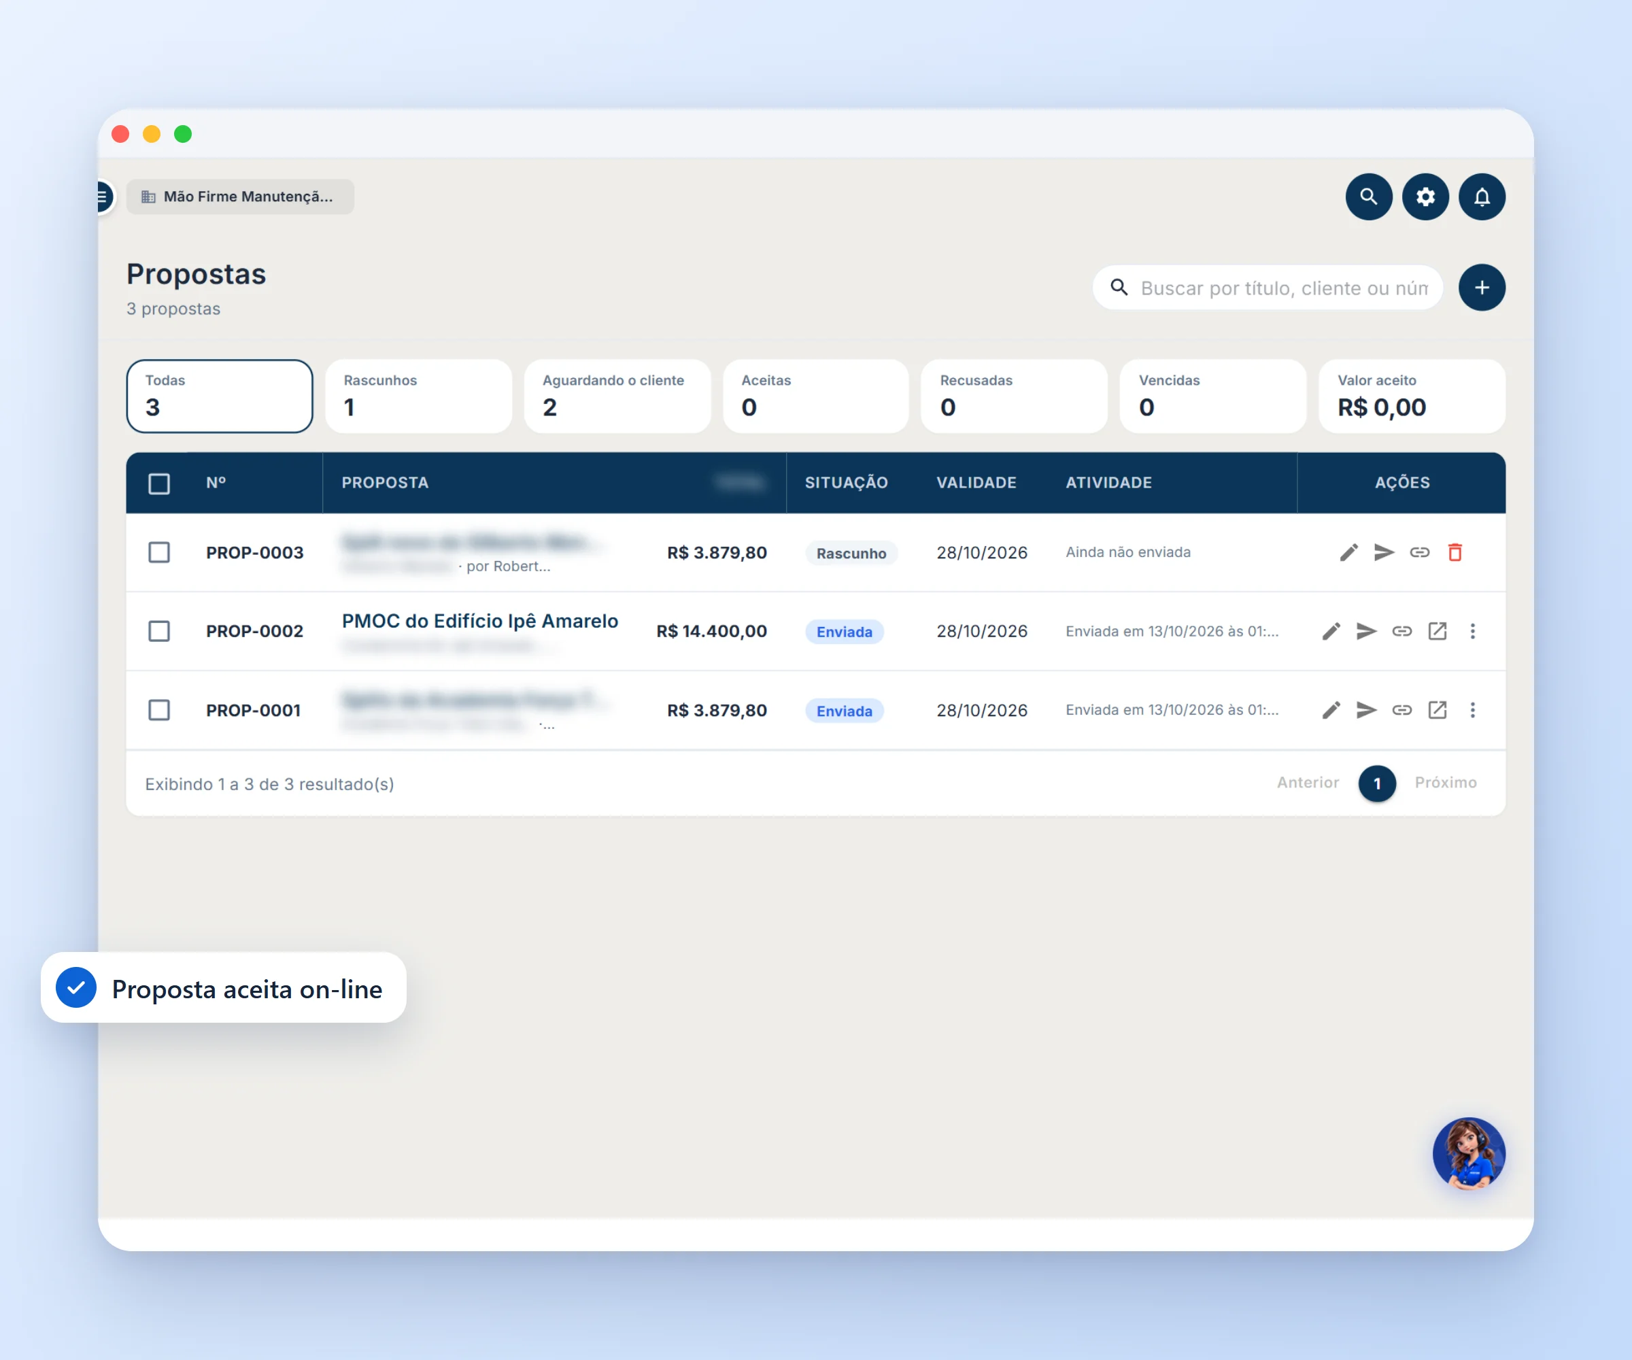Open the global search icon in header
The width and height of the screenshot is (1632, 1360).
point(1369,197)
